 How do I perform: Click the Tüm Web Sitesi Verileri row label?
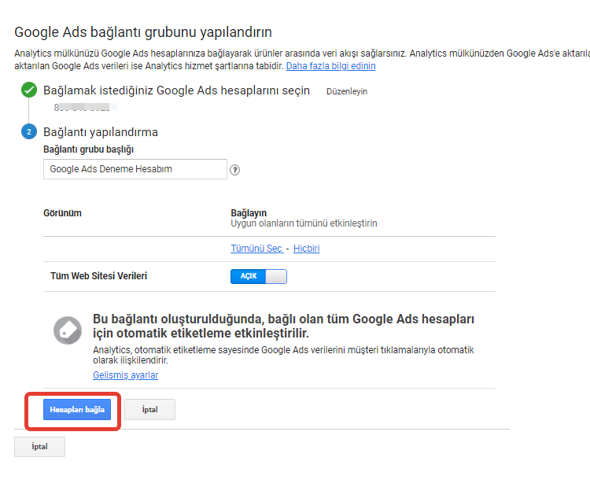click(x=98, y=276)
